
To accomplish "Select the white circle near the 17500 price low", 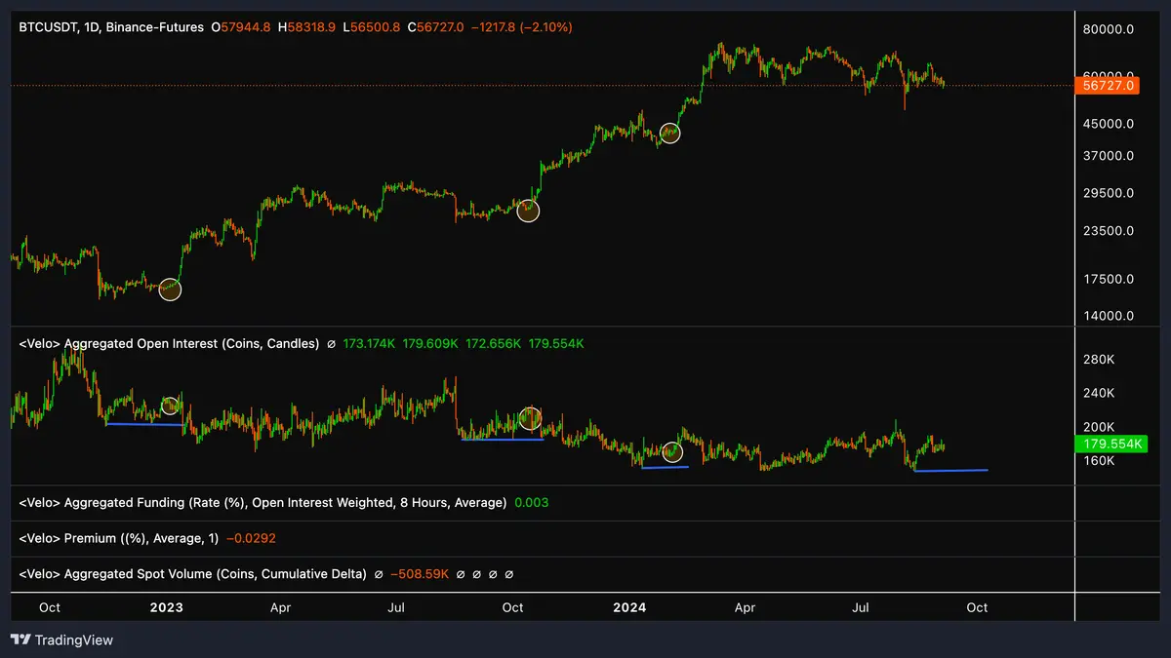I will (170, 289).
